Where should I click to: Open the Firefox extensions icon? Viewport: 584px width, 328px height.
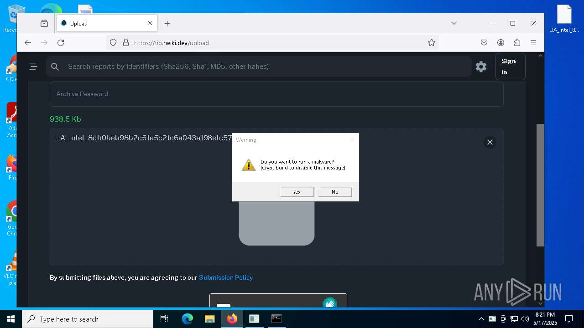(x=517, y=43)
